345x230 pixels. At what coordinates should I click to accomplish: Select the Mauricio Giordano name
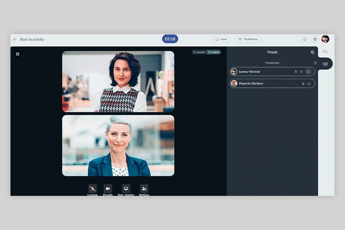click(x=251, y=83)
